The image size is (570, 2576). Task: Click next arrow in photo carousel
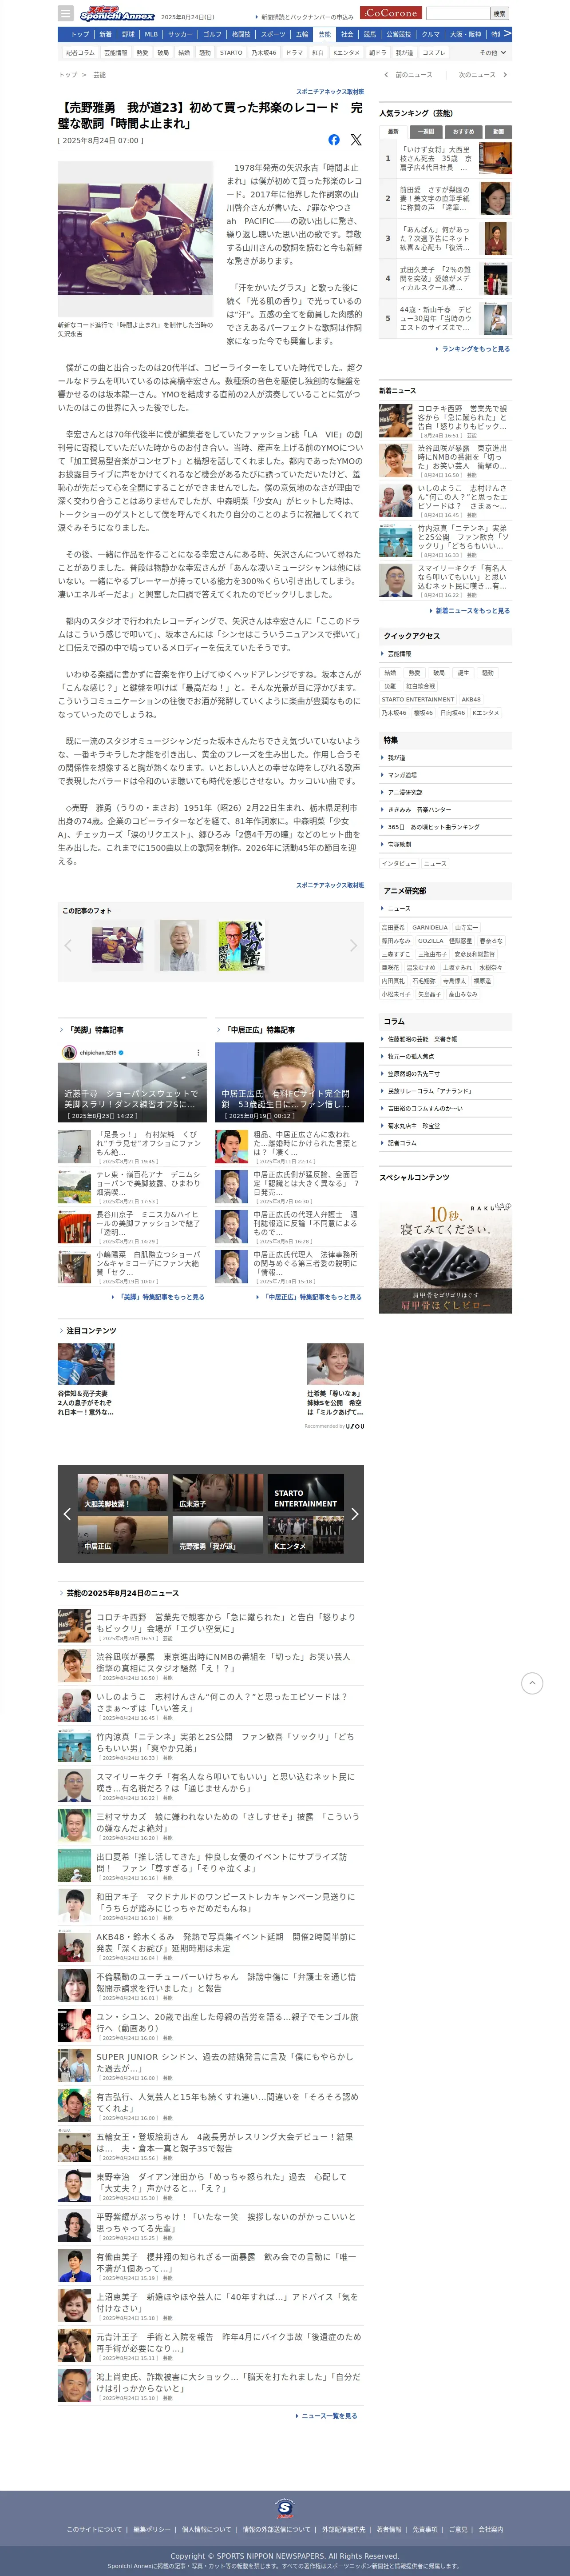point(353,945)
